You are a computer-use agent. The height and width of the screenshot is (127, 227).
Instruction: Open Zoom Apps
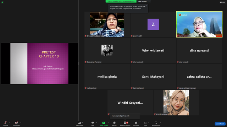coord(145,123)
